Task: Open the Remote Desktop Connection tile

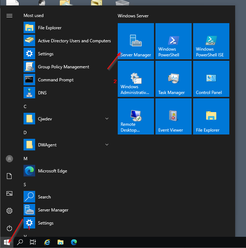Action: [x=135, y=116]
